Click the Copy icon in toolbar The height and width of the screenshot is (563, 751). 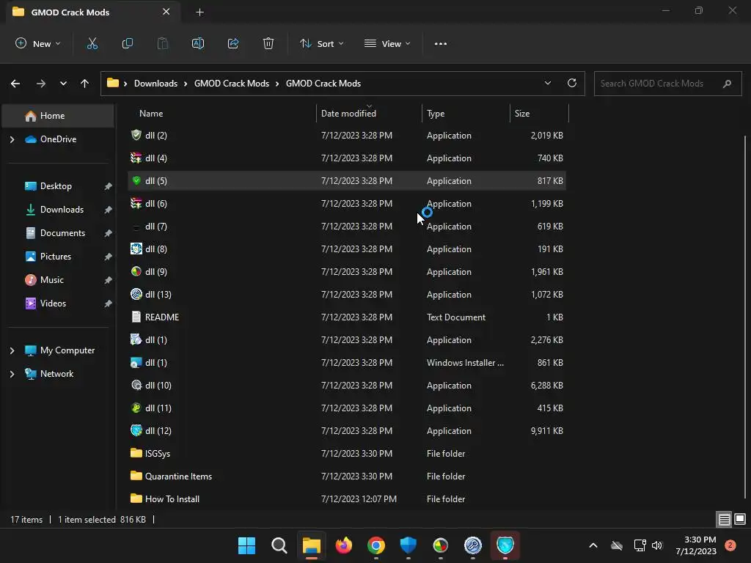(128, 43)
